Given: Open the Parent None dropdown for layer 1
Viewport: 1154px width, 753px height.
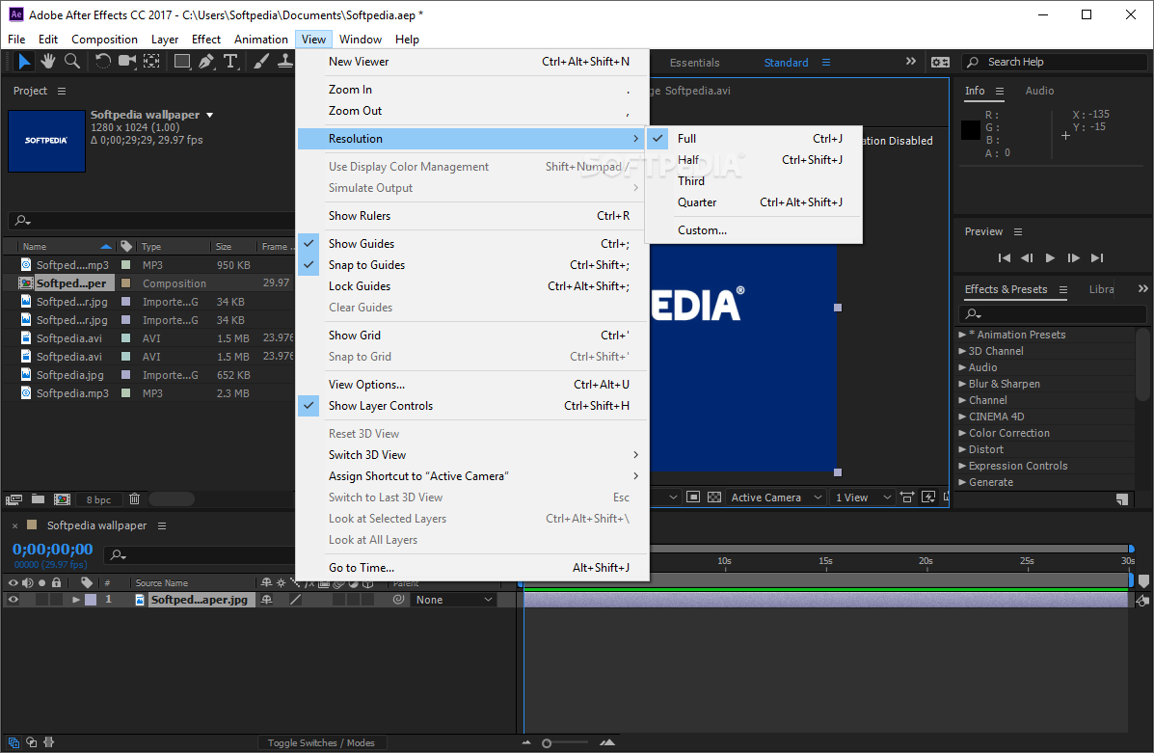Looking at the screenshot, I should [x=453, y=600].
